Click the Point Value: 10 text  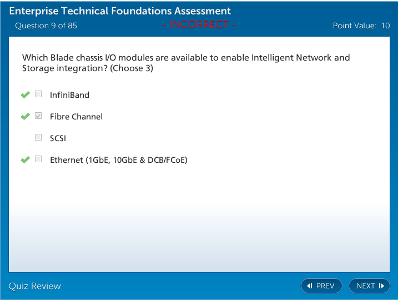click(x=361, y=26)
